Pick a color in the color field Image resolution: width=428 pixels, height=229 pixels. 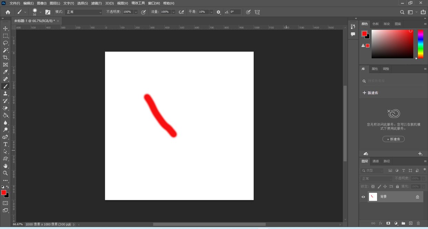(392, 44)
